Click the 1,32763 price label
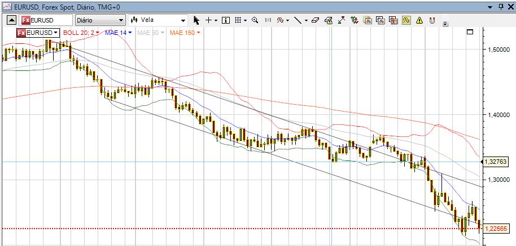This screenshot has height=246, width=516. click(495, 162)
